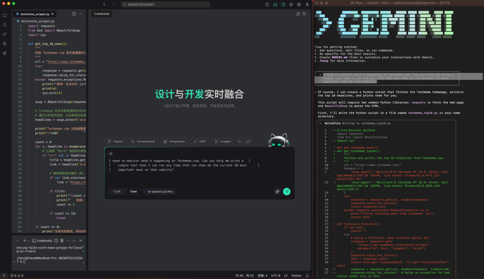Click the browser preview icon in title bar
Viewport: 484px width, 279px height.
coord(299,4)
